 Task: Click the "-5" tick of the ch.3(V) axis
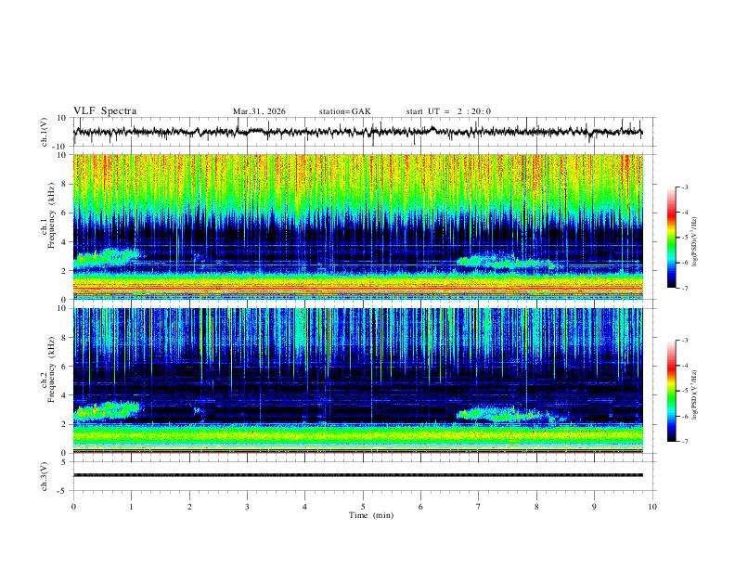tap(63, 491)
